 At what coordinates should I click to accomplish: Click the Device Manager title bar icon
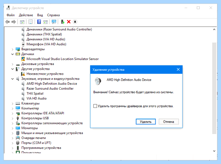click(8, 8)
